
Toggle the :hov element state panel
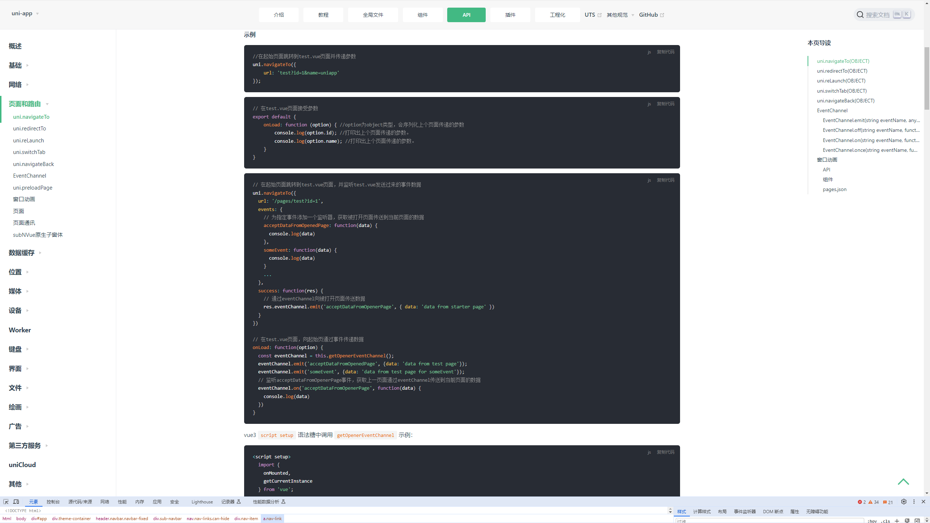872,521
